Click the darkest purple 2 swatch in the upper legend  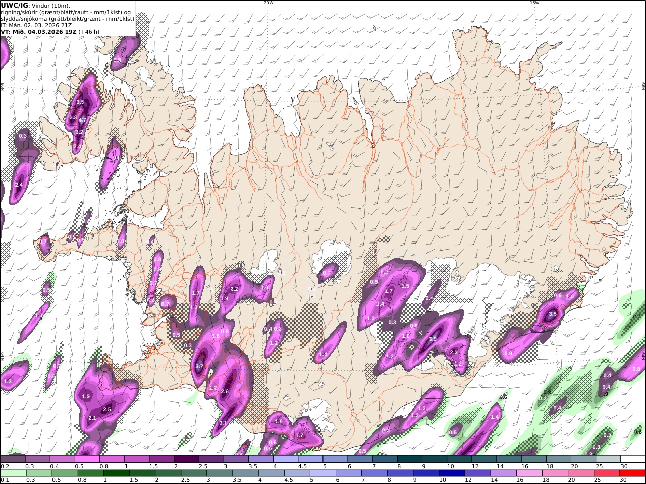(x=187, y=459)
